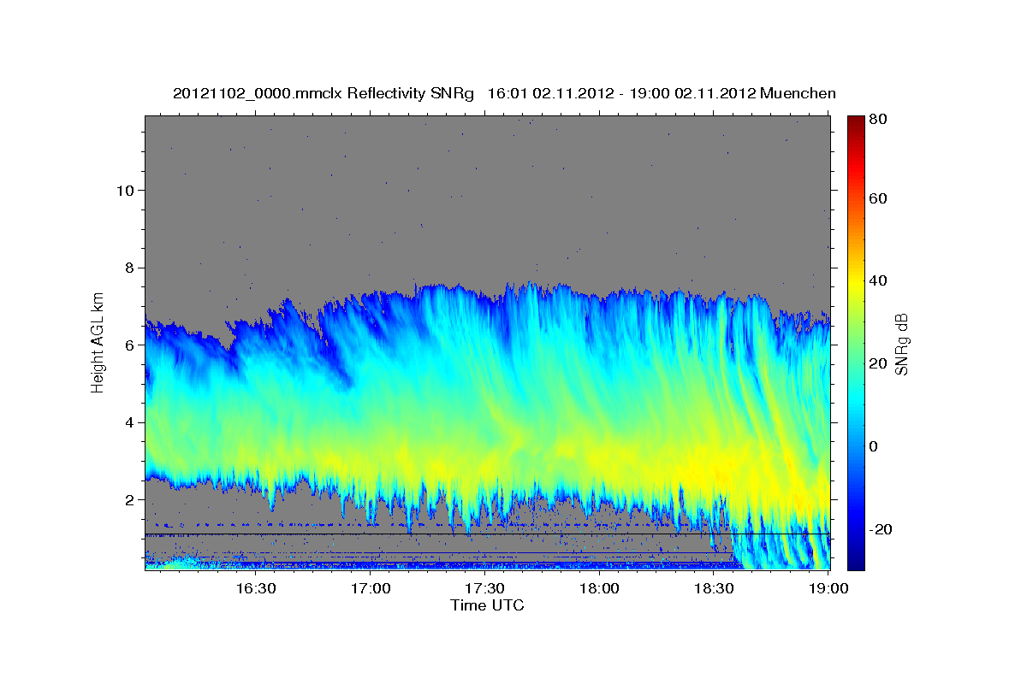Click the 17:30 time tick label
This screenshot has width=1027, height=684.
tap(485, 588)
